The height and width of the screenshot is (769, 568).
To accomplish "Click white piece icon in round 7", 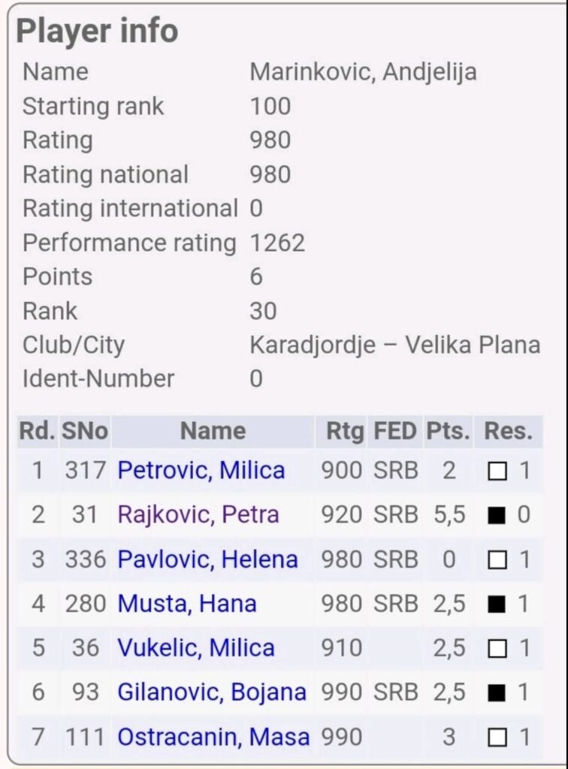I will pyautogui.click(x=497, y=737).
